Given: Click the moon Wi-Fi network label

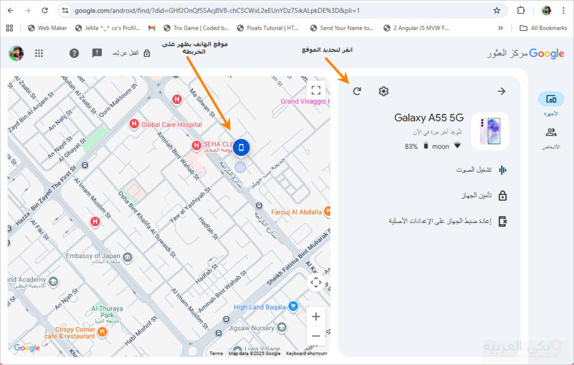Looking at the screenshot, I should (441, 147).
